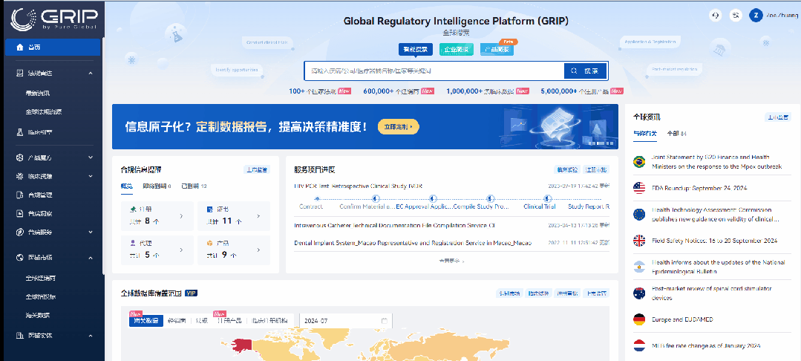This screenshot has width=801, height=361.
Task: Click the cube icon in the sidebar menu
Action: (20, 157)
